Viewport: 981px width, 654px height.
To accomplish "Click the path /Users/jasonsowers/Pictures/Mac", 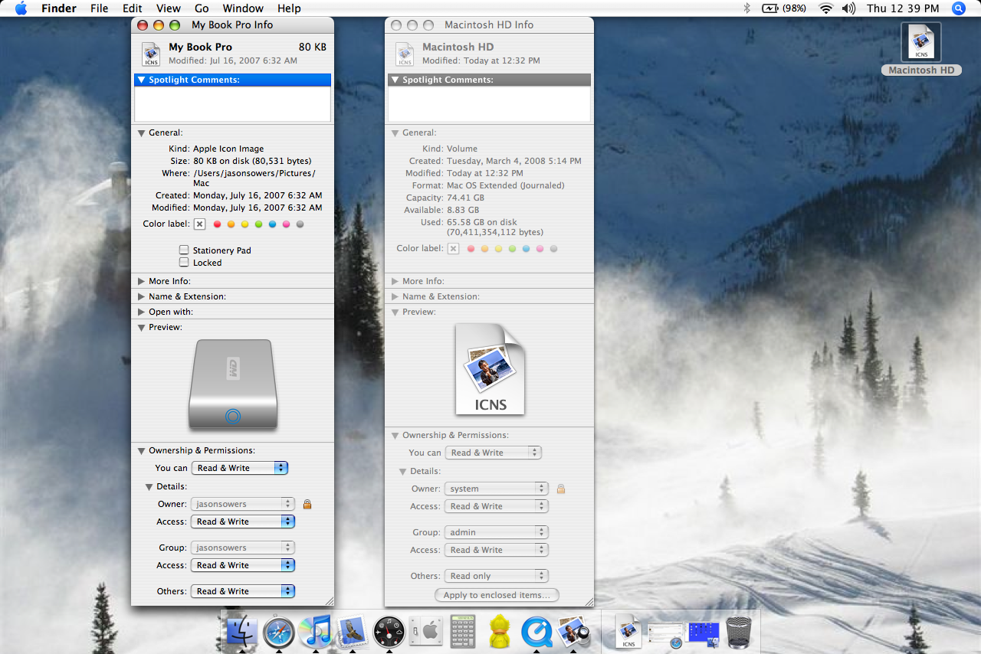I will 254,178.
